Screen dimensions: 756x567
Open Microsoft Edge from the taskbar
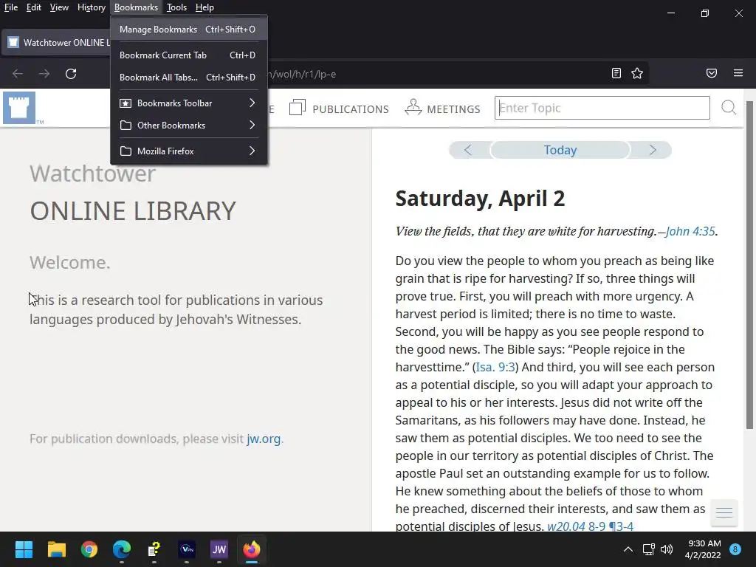tap(122, 549)
